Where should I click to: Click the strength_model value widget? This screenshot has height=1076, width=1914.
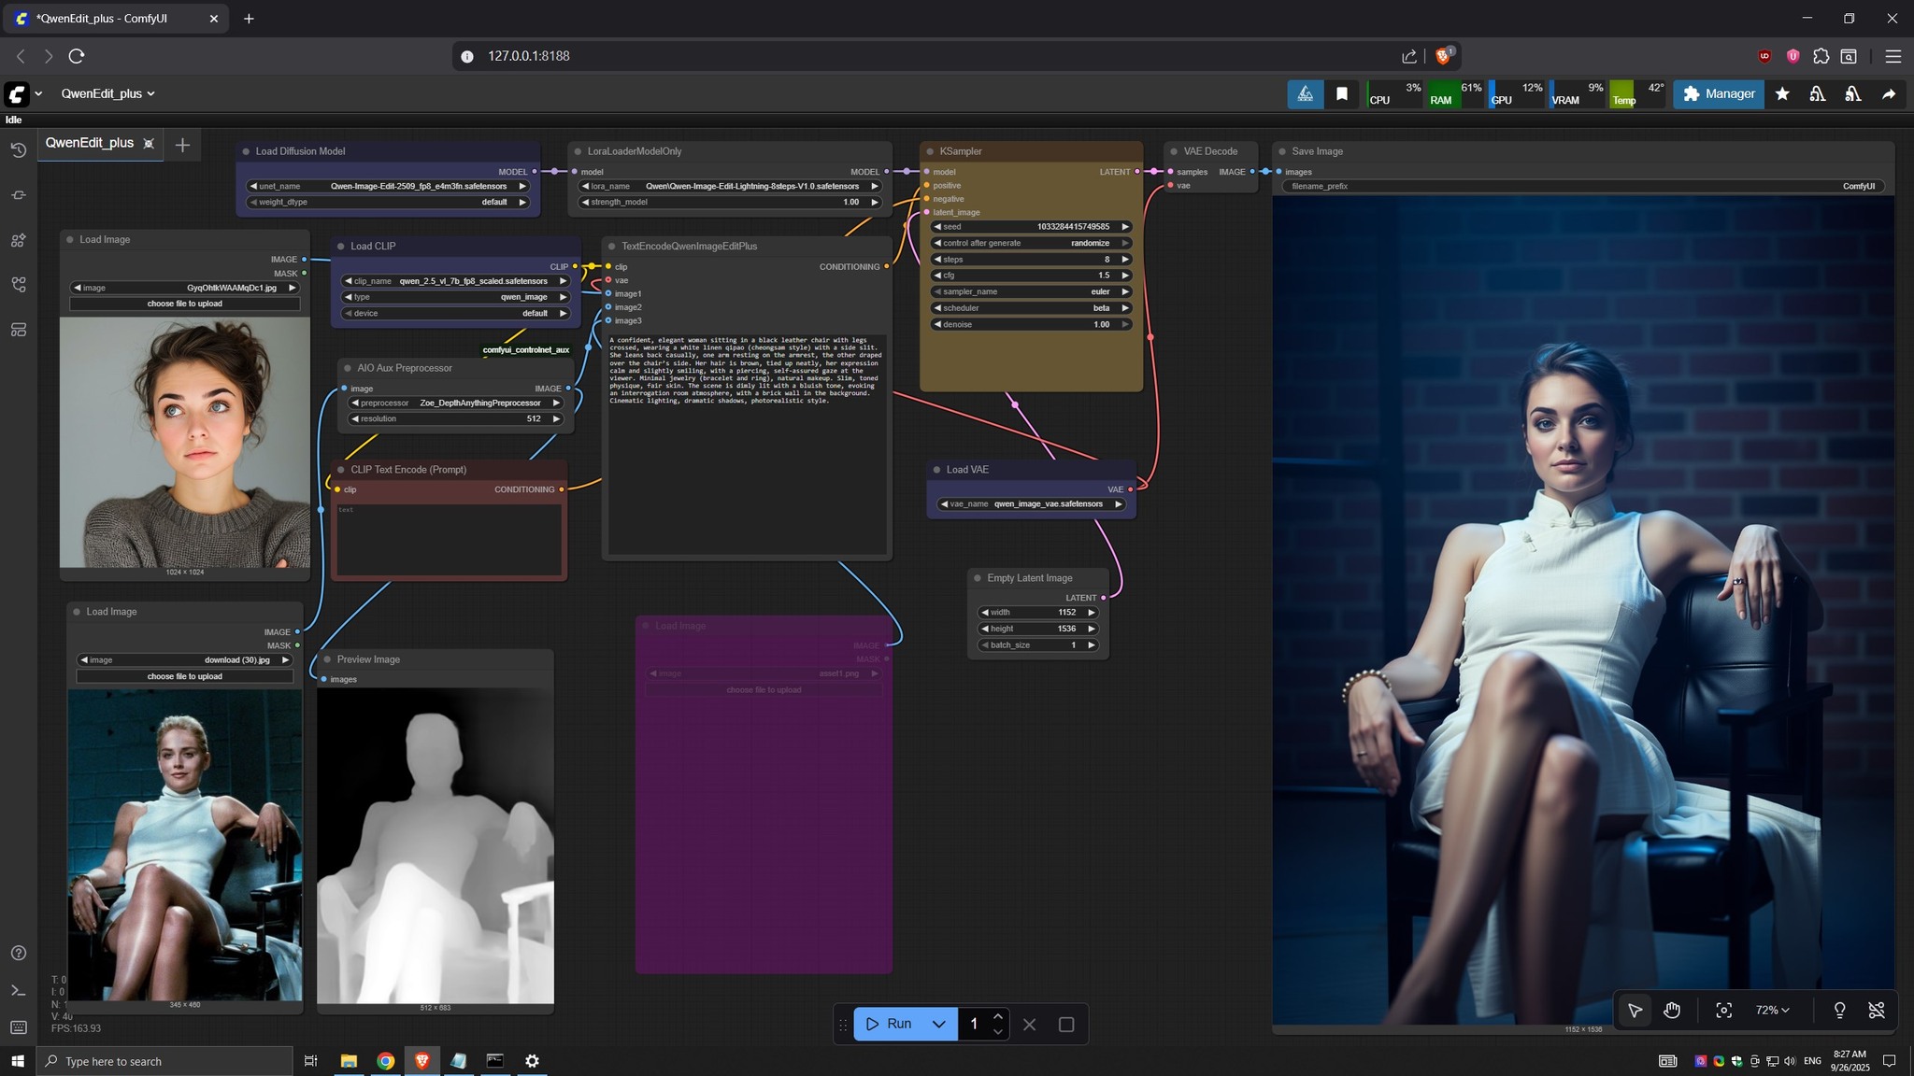730,202
